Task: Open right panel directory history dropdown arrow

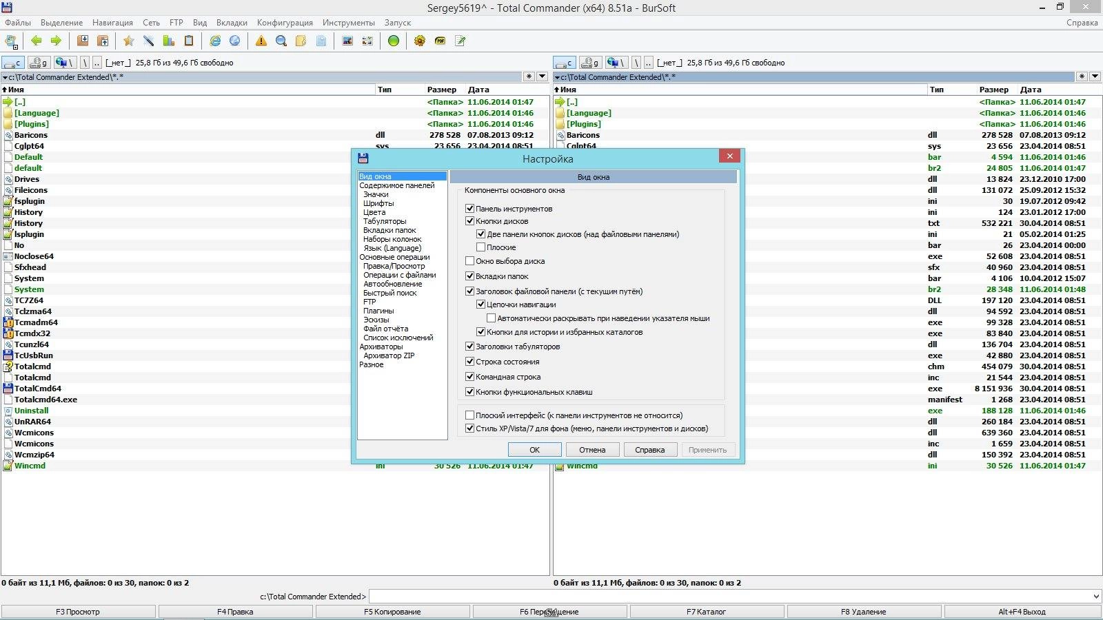Action: [x=1095, y=77]
